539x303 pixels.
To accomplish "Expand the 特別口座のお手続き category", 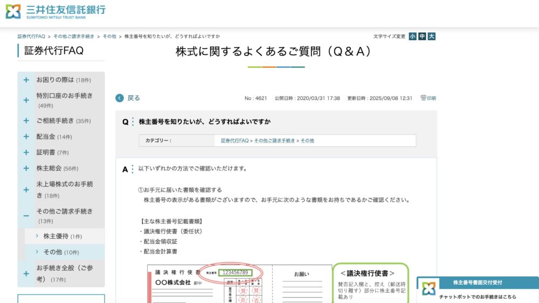I will tap(26, 100).
